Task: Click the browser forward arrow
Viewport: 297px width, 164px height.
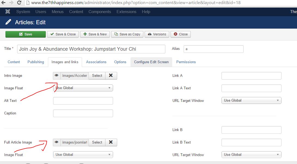Action: (11, 3)
